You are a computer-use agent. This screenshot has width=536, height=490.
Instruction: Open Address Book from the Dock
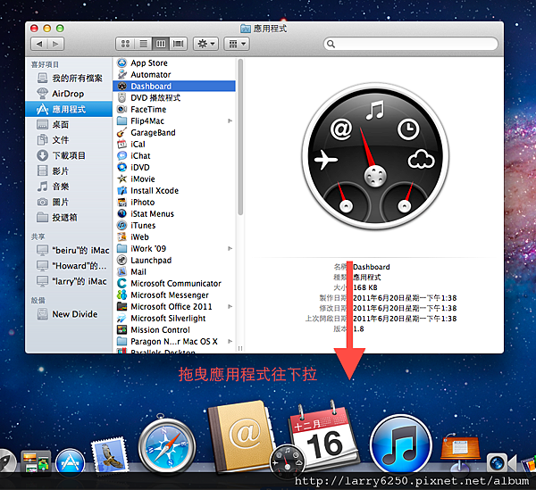(240, 436)
